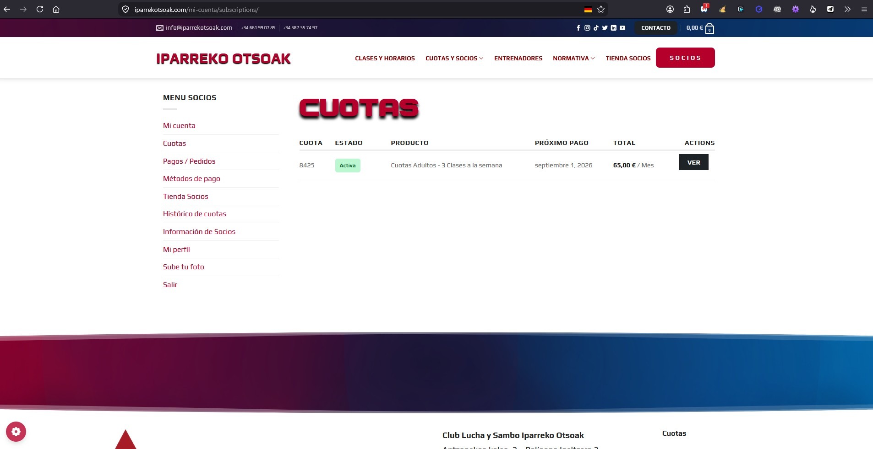Click the VER button for subscription 8425
This screenshot has width=873, height=449.
[x=693, y=162]
